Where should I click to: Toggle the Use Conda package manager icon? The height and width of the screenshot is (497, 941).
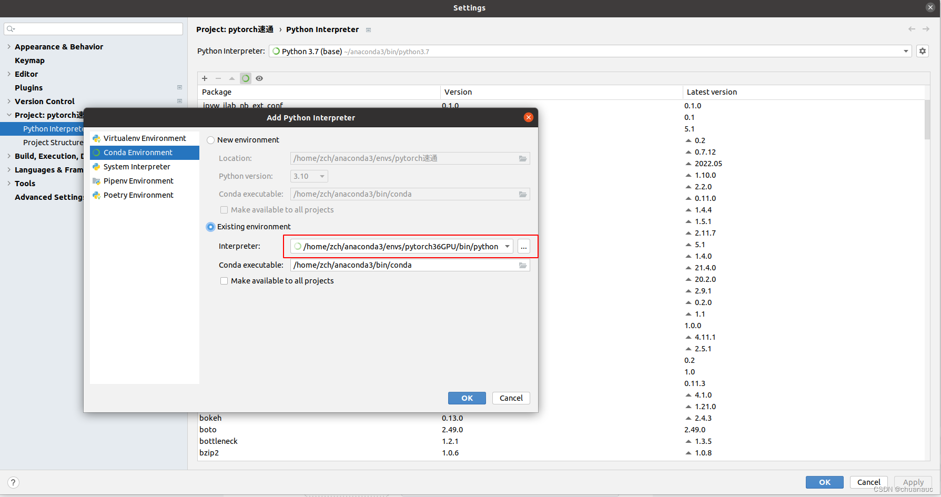pos(246,78)
